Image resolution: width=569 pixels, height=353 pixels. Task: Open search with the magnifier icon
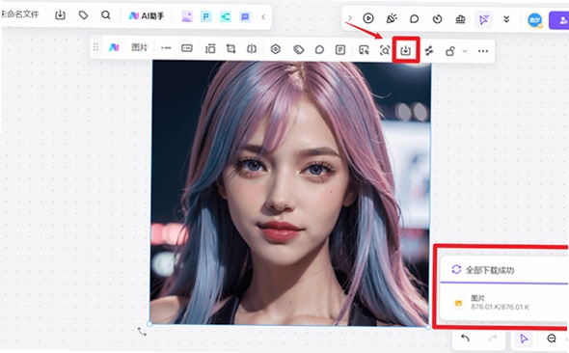(105, 15)
